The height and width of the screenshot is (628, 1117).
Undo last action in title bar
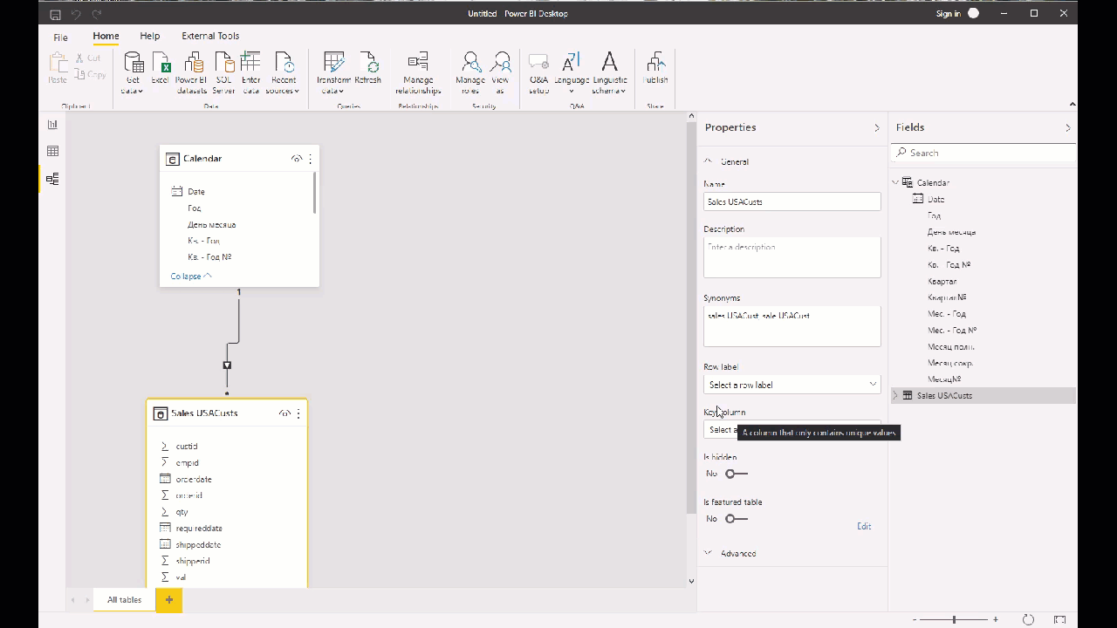[76, 14]
